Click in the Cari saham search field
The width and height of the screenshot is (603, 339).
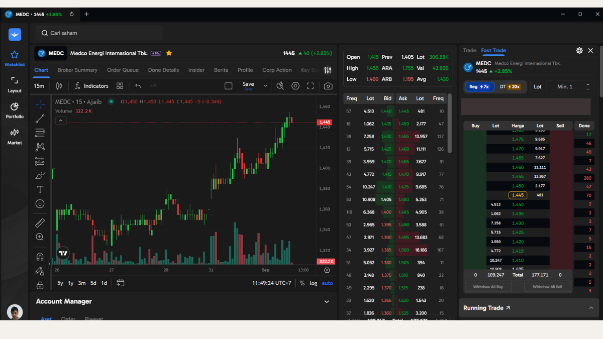[x=99, y=33]
